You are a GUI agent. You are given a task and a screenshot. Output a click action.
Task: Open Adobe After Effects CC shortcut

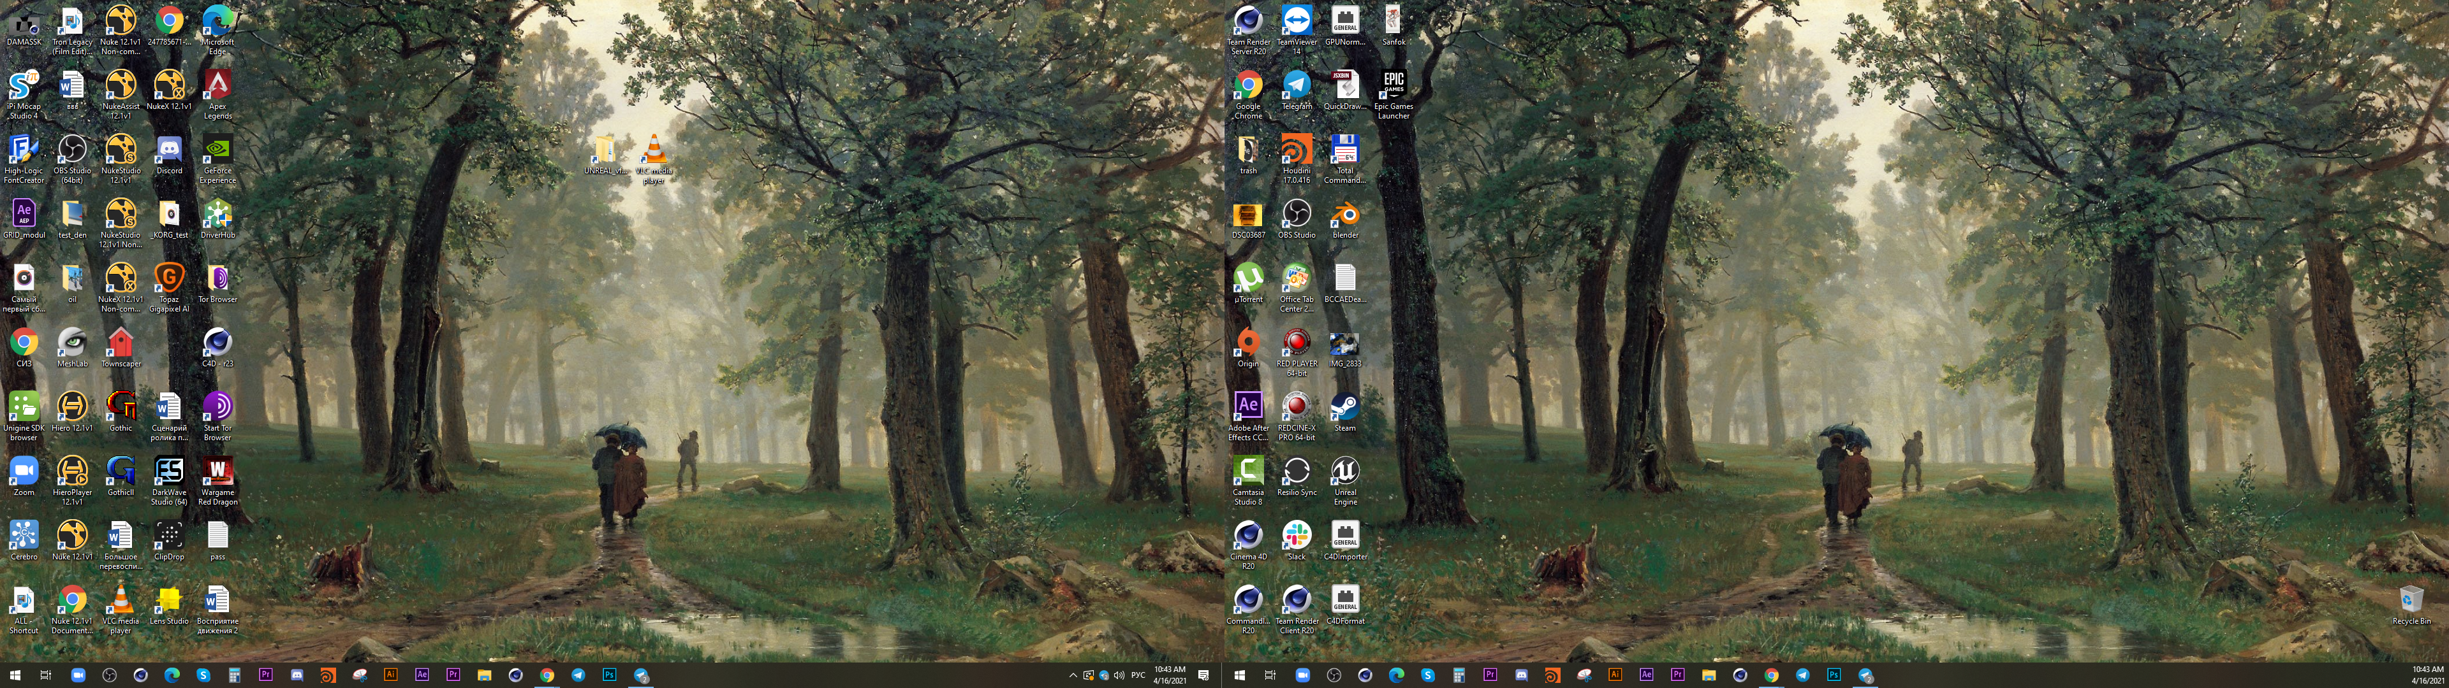1248,416
